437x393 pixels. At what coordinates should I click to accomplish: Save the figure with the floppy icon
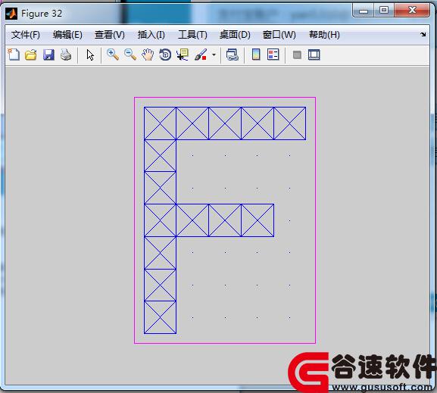coord(48,55)
